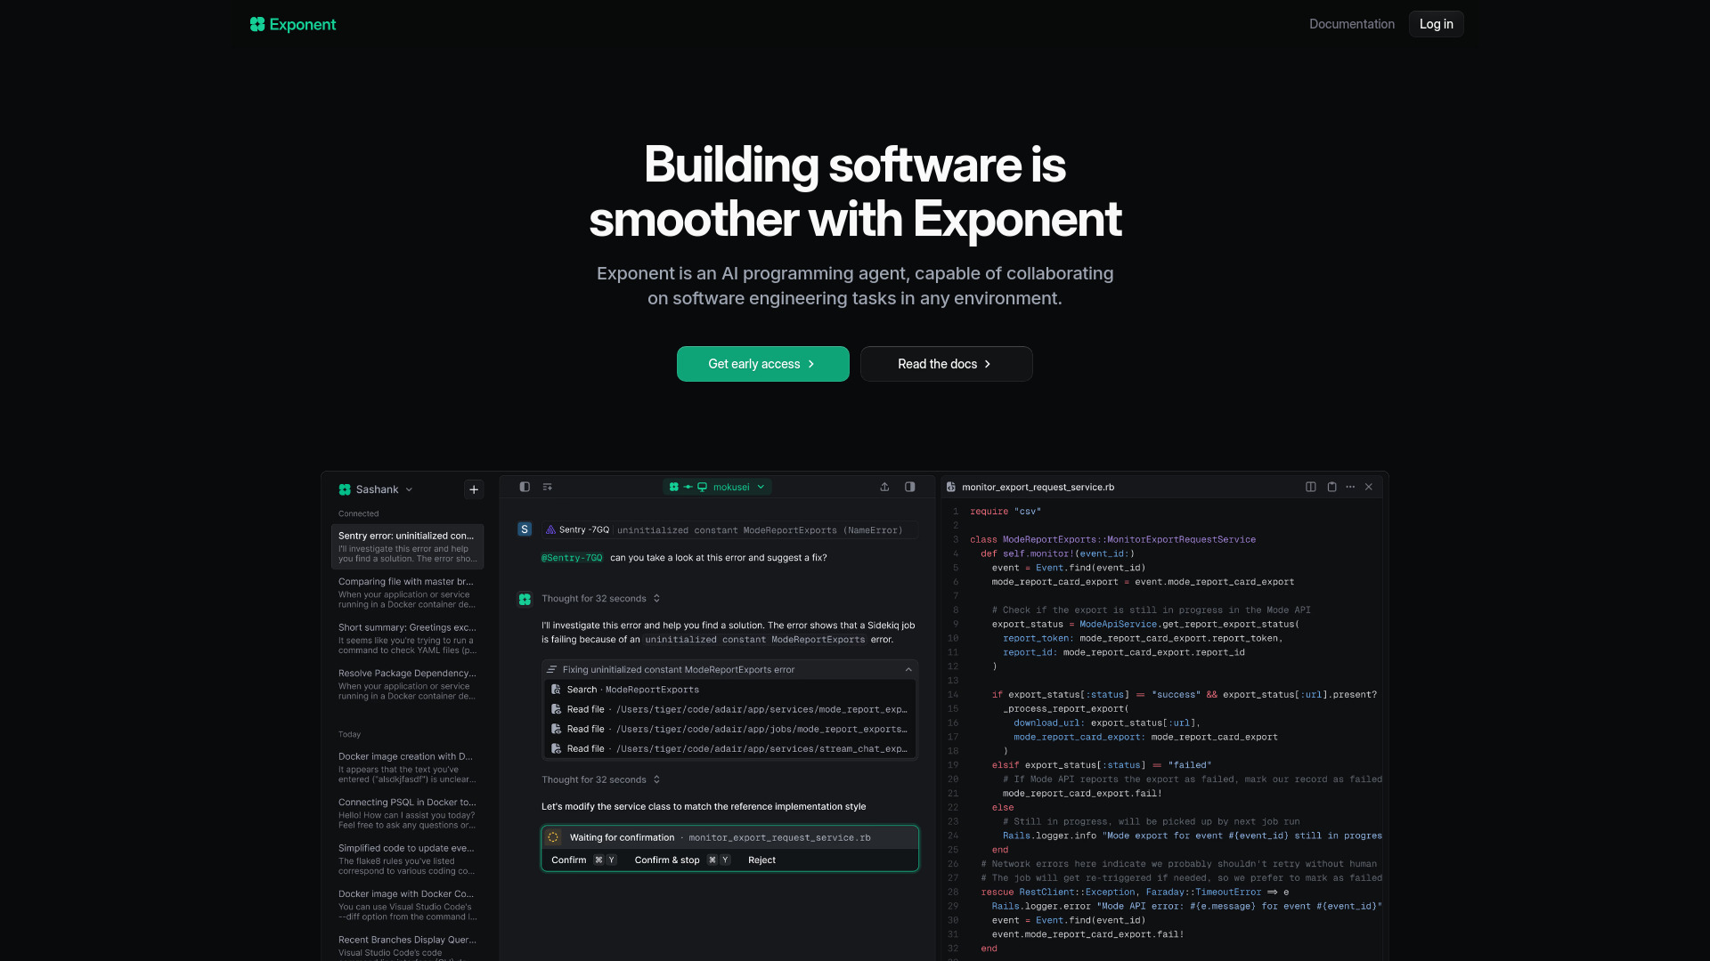Screen dimensions: 1710x961
Task: Toggle the right panel icon in chat header
Action: coord(909,487)
